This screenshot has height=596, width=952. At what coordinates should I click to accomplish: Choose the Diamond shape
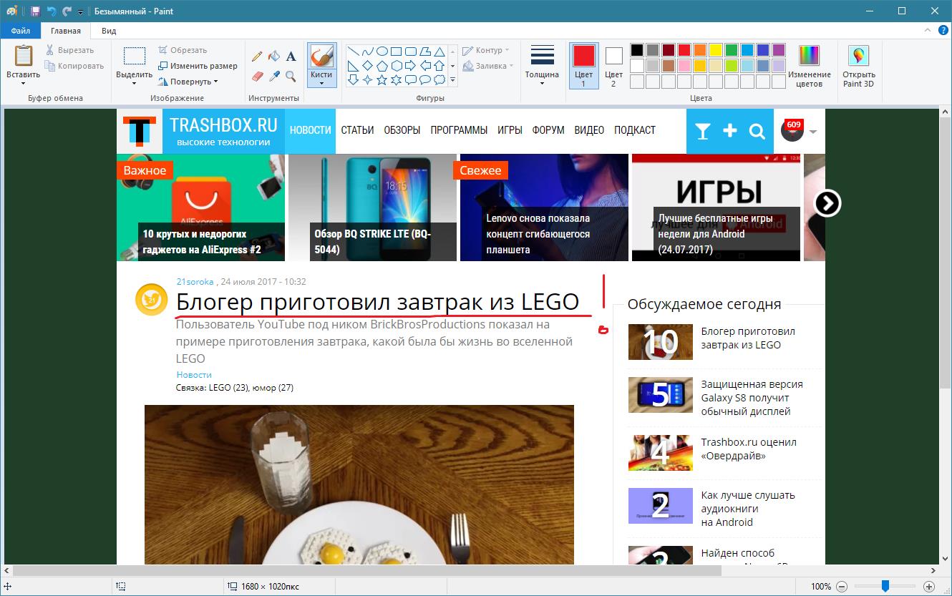point(368,66)
